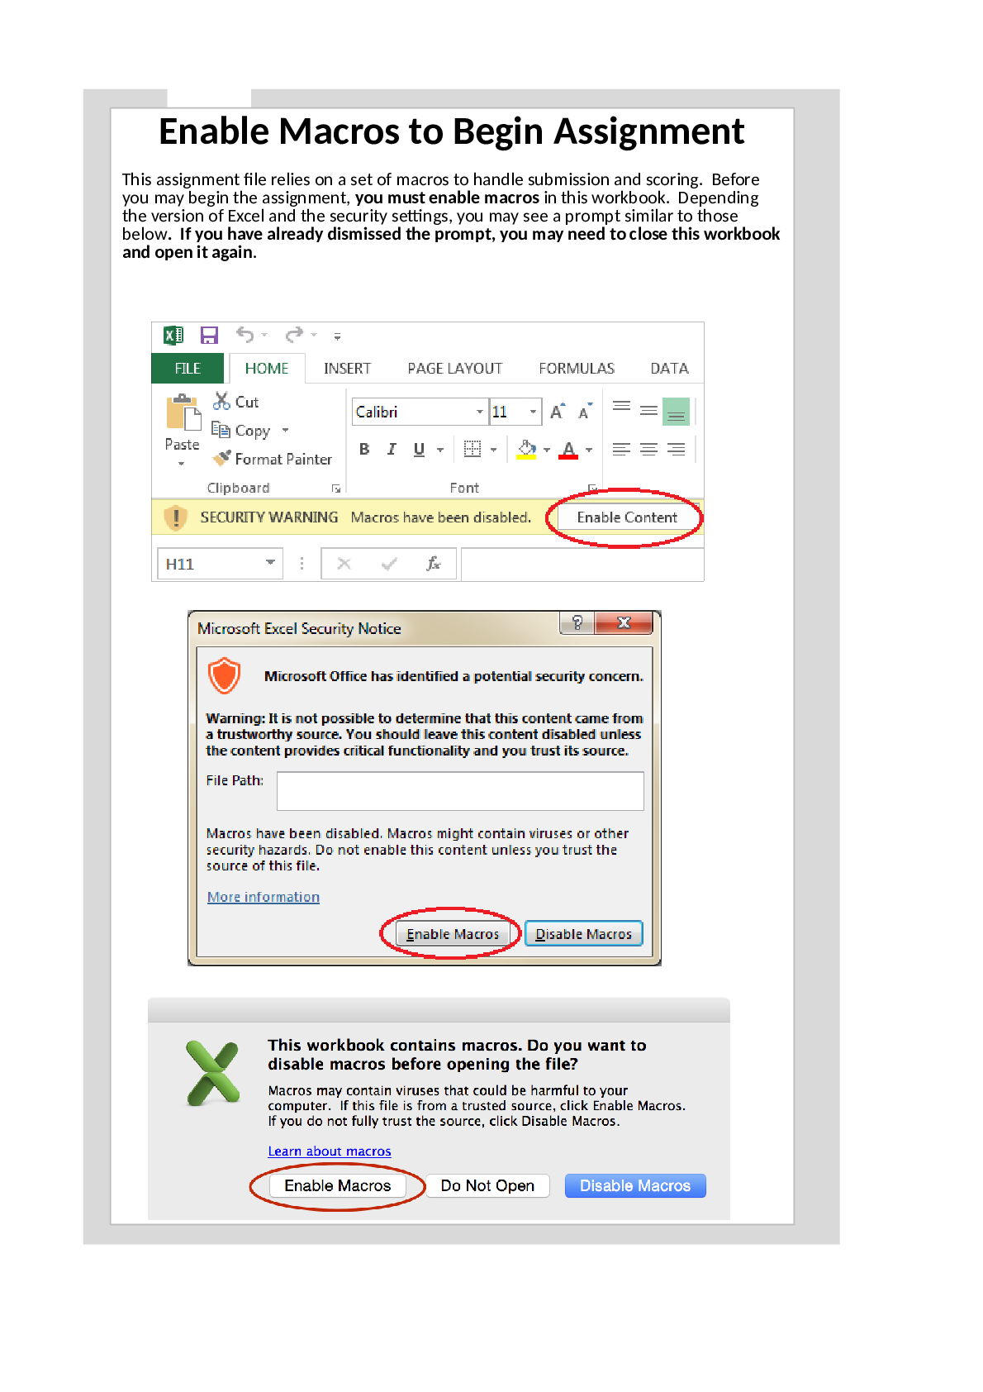Click the Do Not Open button
Image resolution: width=983 pixels, height=1392 pixels.
click(x=487, y=1185)
